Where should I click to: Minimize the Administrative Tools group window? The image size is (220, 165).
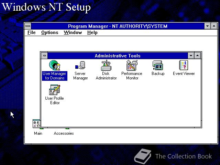(x=191, y=56)
